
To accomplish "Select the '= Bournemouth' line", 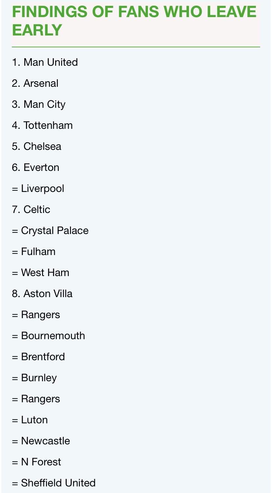I will pyautogui.click(x=49, y=336).
